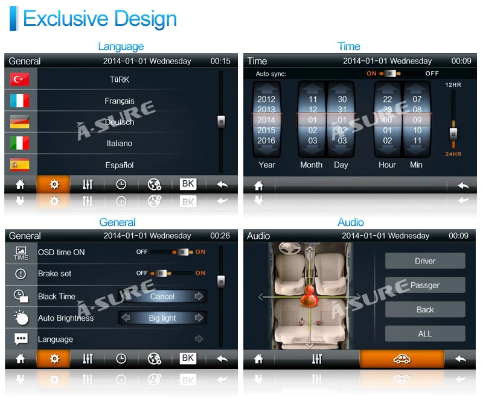This screenshot has width=483, height=401.
Task: Open the globe settings icon in the bottom General screen
Action: (x=155, y=359)
